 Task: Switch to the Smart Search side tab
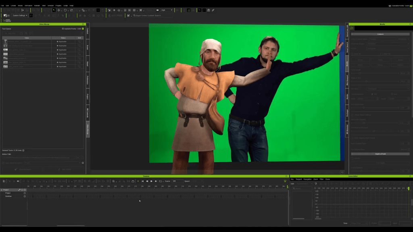(347, 47)
